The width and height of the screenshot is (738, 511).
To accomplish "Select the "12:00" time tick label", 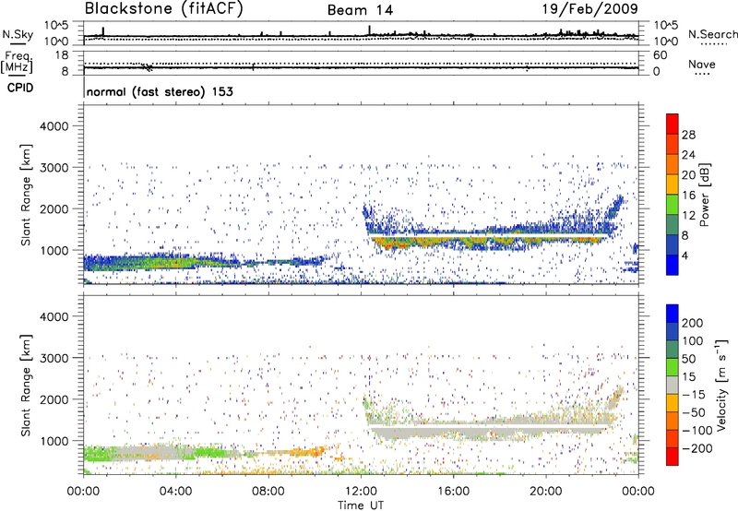I will pyautogui.click(x=361, y=492).
